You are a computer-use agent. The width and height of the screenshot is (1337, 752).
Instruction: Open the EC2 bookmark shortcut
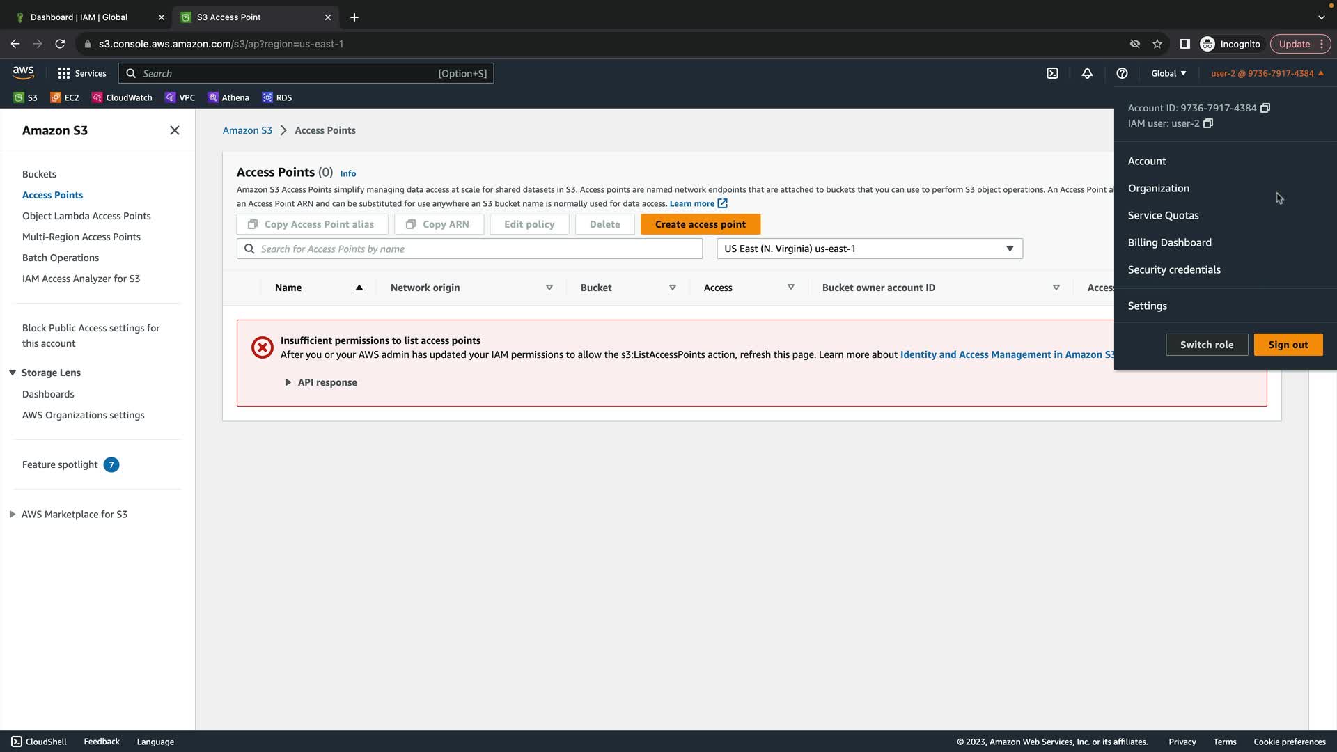coord(65,97)
